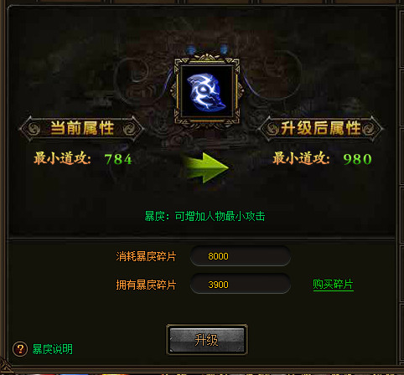
Task: Click the current 最小道攻 value 784
Action: (x=118, y=159)
